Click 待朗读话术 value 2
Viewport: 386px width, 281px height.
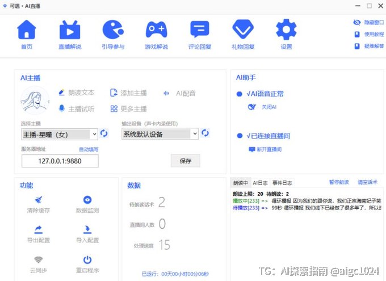[162, 203]
